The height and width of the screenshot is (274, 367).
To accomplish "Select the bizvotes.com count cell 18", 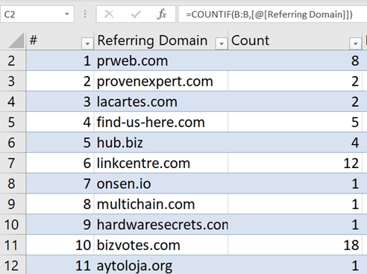I will (x=295, y=245).
